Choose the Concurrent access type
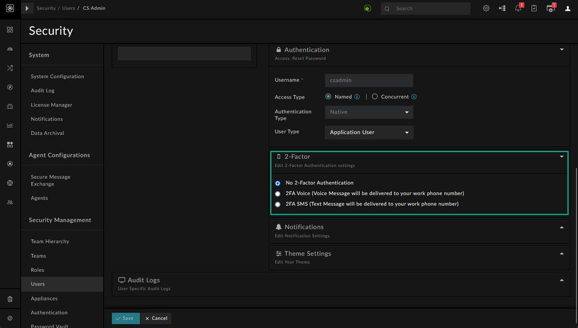Image resolution: width=578 pixels, height=328 pixels. (x=375, y=97)
